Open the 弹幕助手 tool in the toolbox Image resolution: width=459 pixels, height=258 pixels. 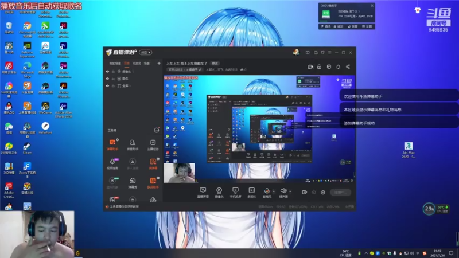[x=112, y=145]
